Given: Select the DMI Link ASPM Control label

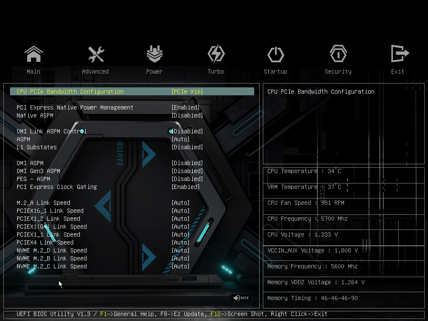Looking at the screenshot, I should (x=51, y=131).
